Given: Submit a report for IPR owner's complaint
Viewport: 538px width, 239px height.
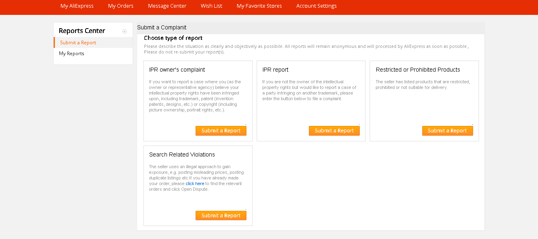Looking at the screenshot, I should click(x=221, y=131).
